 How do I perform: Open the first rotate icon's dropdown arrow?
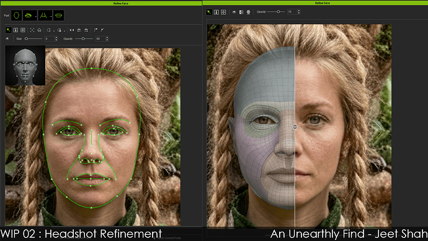(53, 31)
